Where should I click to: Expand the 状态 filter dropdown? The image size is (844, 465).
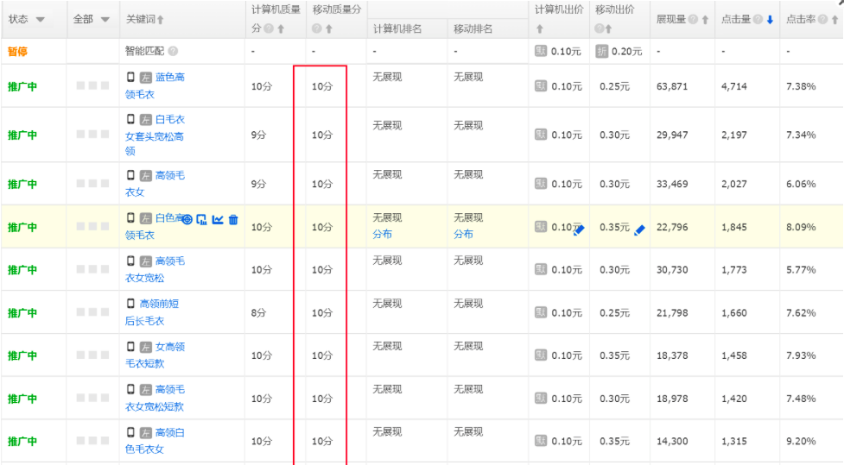tap(41, 20)
